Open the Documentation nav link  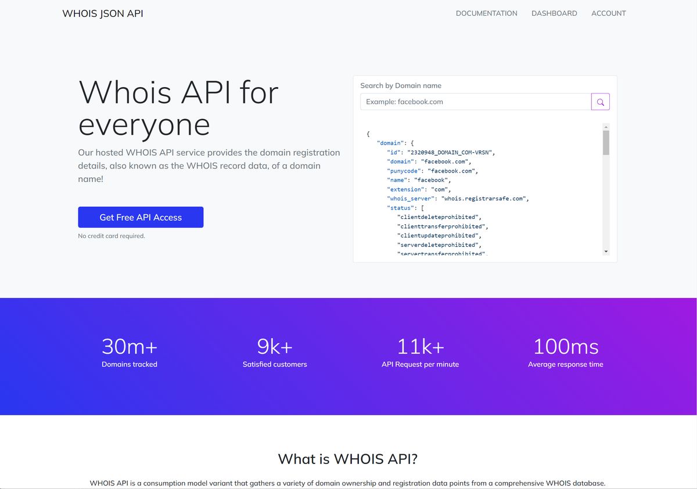point(486,13)
